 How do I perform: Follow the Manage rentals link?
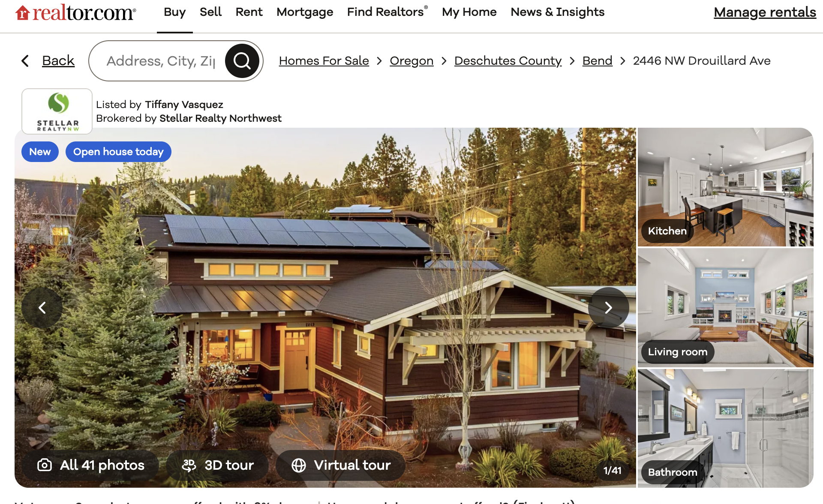(x=765, y=12)
